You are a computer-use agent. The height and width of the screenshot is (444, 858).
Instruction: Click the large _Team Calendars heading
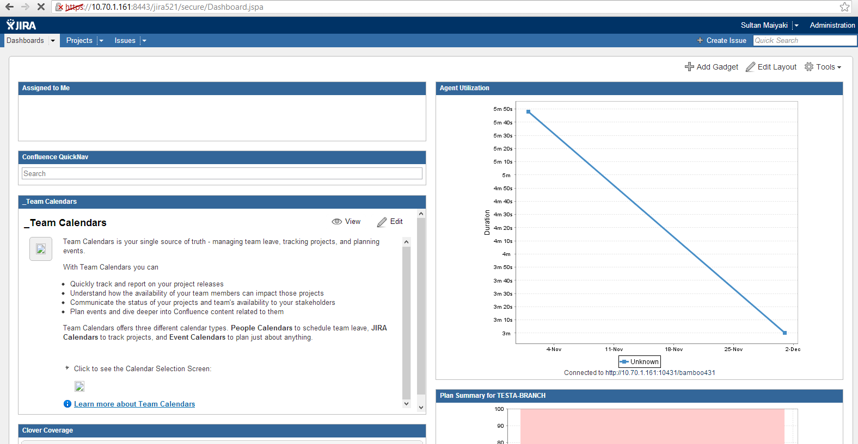[65, 223]
